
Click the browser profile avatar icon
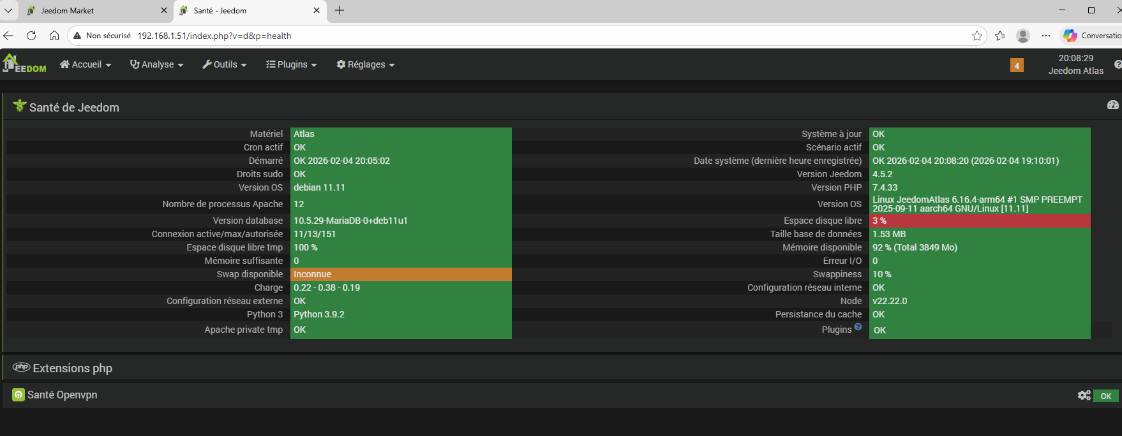pyautogui.click(x=1023, y=36)
